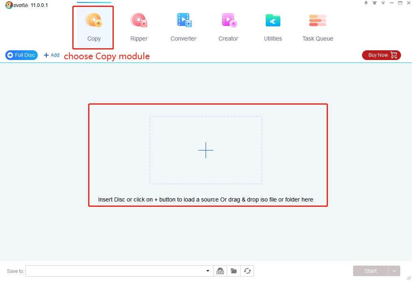
Task: Save output to a folder
Action: [234, 271]
